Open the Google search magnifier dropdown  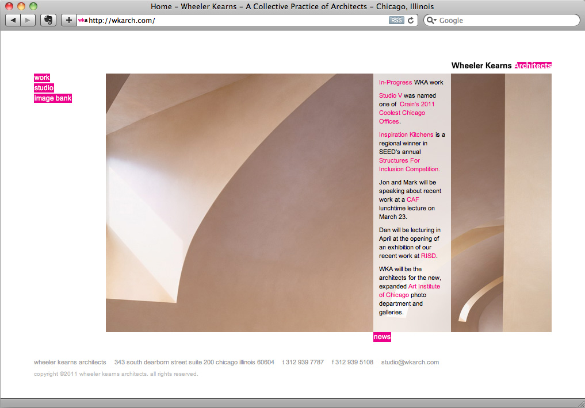(x=433, y=20)
